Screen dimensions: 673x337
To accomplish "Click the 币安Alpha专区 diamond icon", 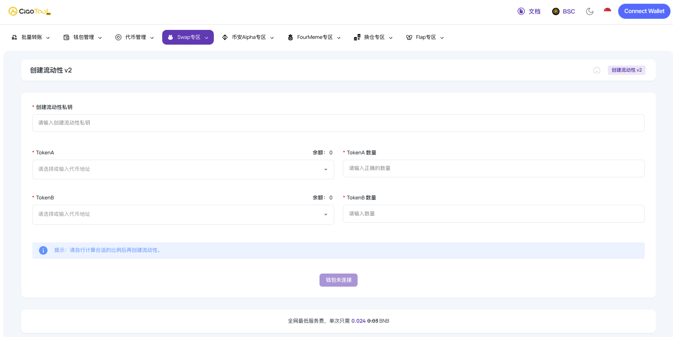I will (225, 37).
